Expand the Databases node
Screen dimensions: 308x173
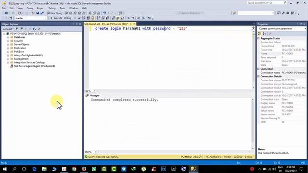point(8,37)
